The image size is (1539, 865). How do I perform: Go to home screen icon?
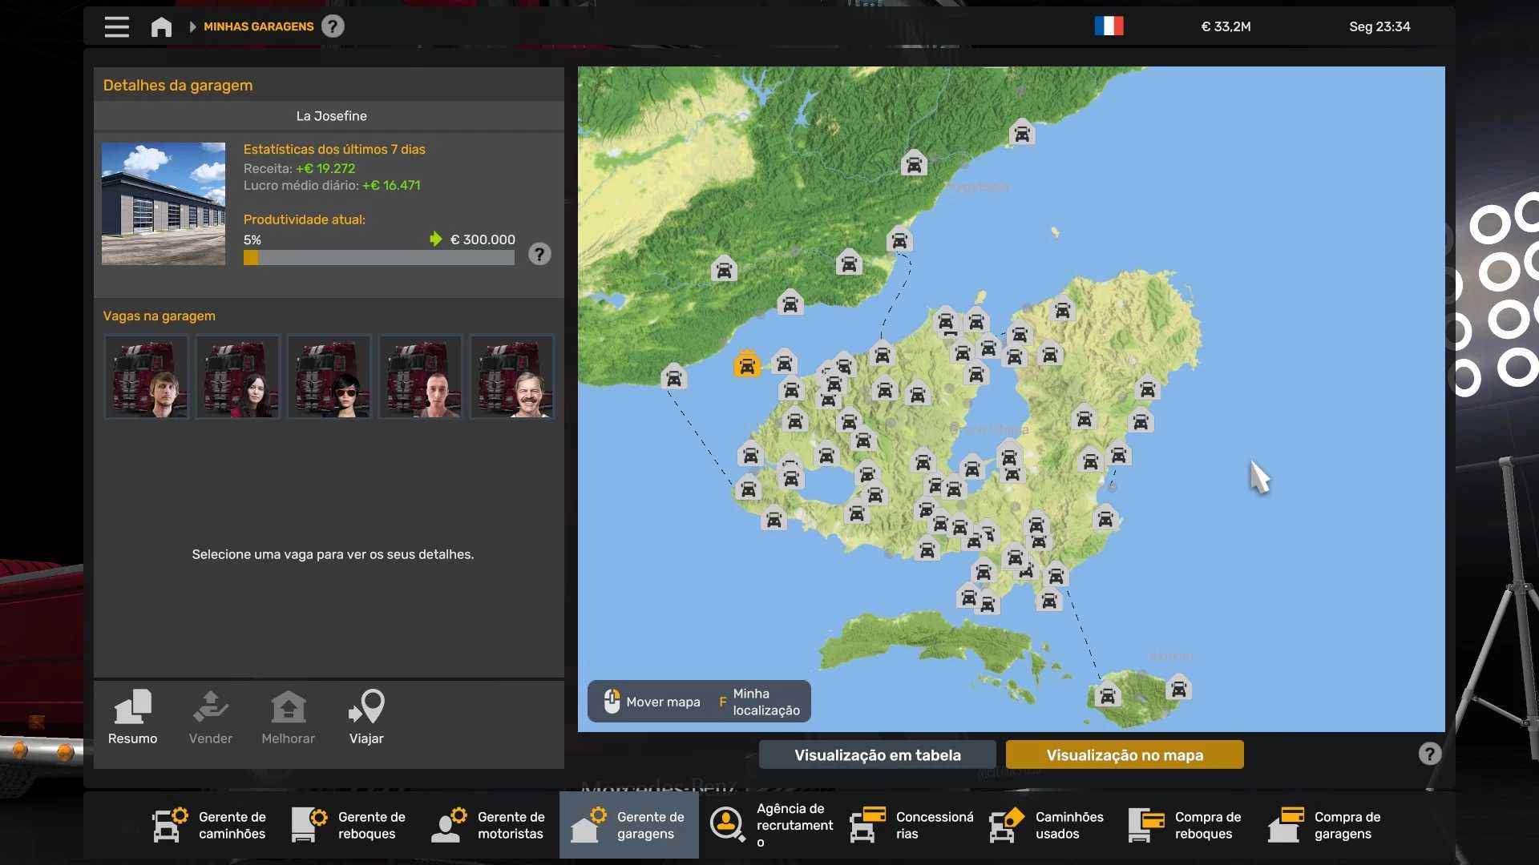[161, 26]
